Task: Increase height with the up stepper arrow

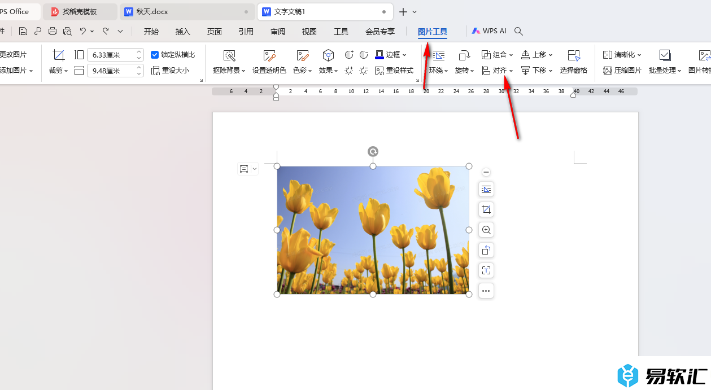Action: [139, 52]
